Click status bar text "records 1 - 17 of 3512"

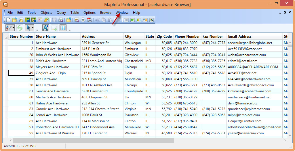coord(20,146)
